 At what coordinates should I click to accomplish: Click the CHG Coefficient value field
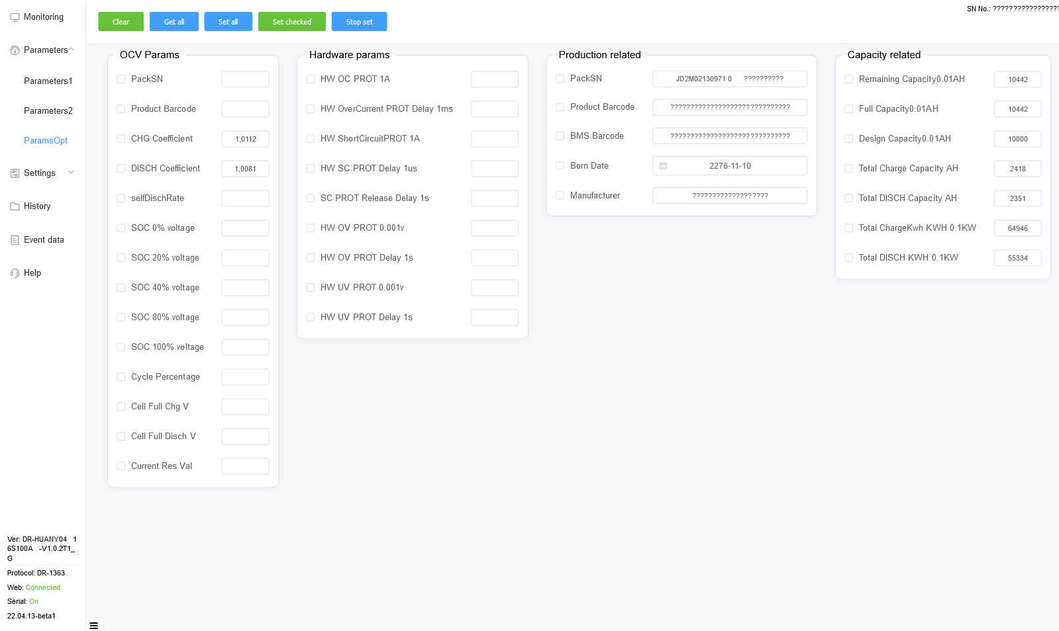[x=246, y=139]
